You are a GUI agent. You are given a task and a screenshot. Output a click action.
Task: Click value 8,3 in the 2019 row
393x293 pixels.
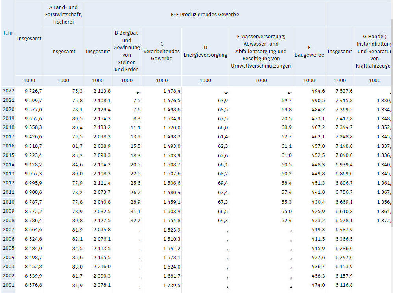tap(137, 118)
